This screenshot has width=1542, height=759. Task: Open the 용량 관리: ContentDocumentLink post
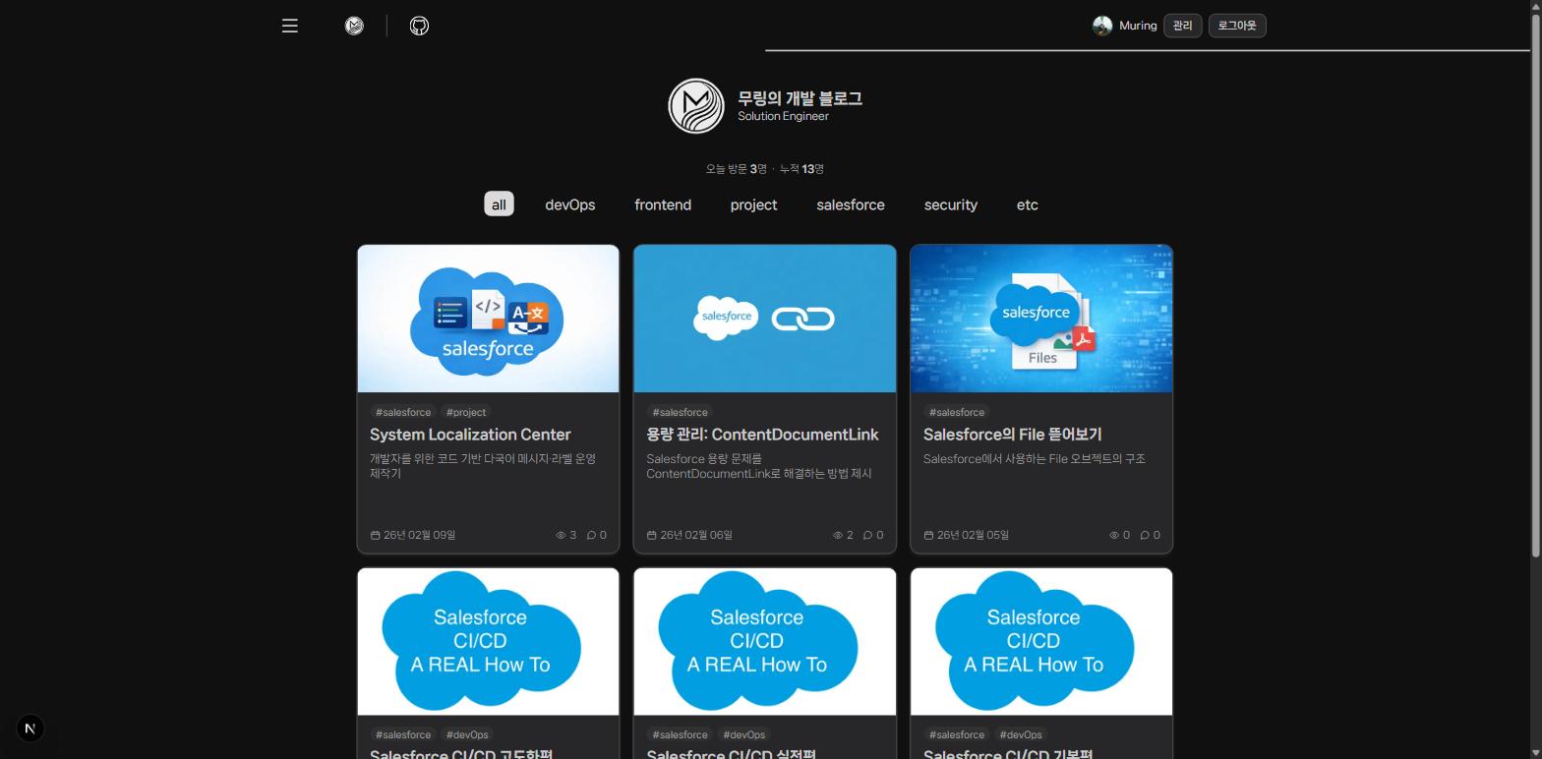pyautogui.click(x=762, y=435)
